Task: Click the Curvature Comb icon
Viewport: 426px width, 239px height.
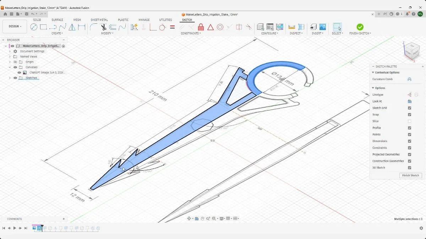Action: tap(409, 79)
